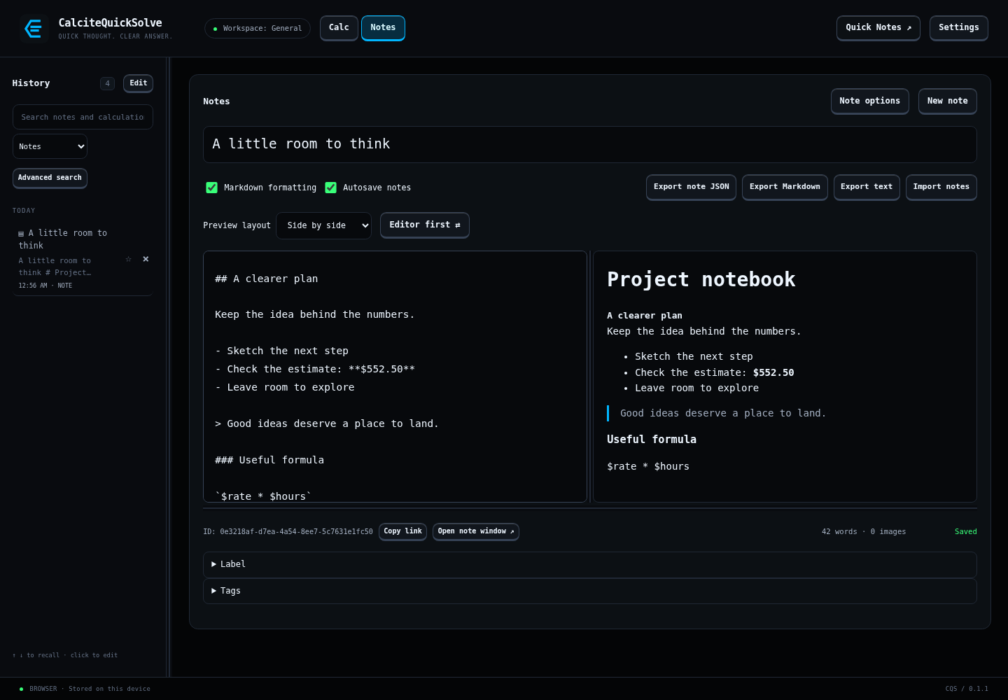Star the 'A little room to think' history entry
Image resolution: width=1008 pixels, height=700 pixels.
pos(128,259)
